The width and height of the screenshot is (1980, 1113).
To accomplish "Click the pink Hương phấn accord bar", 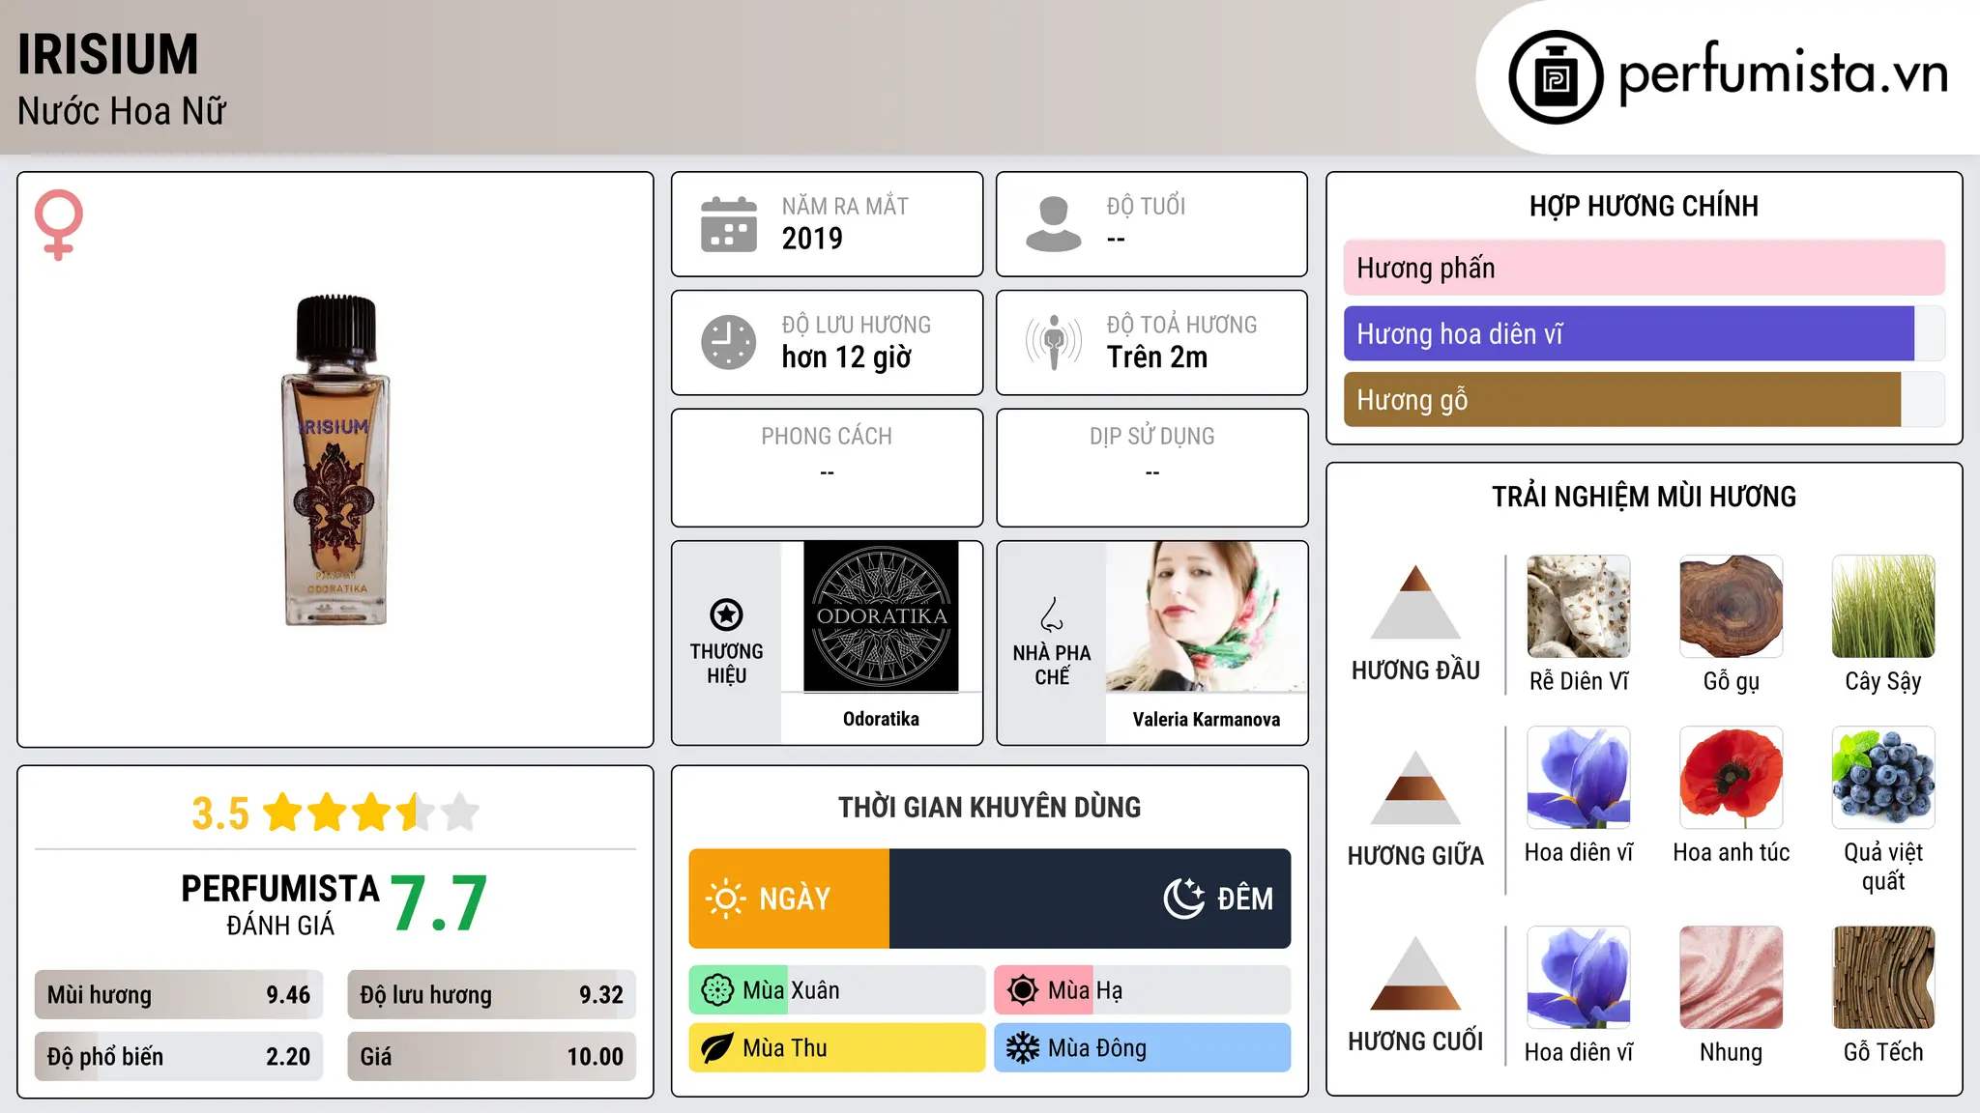I will [x=1645, y=268].
